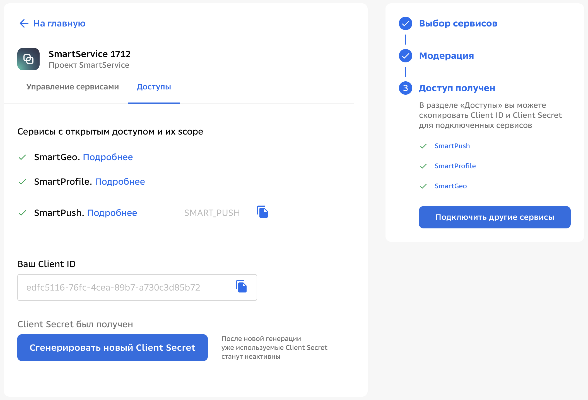Copy Client ID using the copy icon
The image size is (588, 400).
point(241,286)
